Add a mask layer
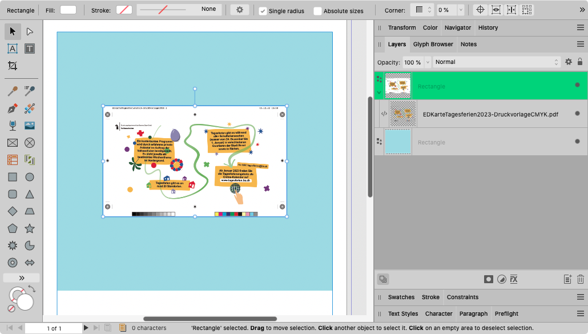This screenshot has height=334, width=588. tap(488, 279)
